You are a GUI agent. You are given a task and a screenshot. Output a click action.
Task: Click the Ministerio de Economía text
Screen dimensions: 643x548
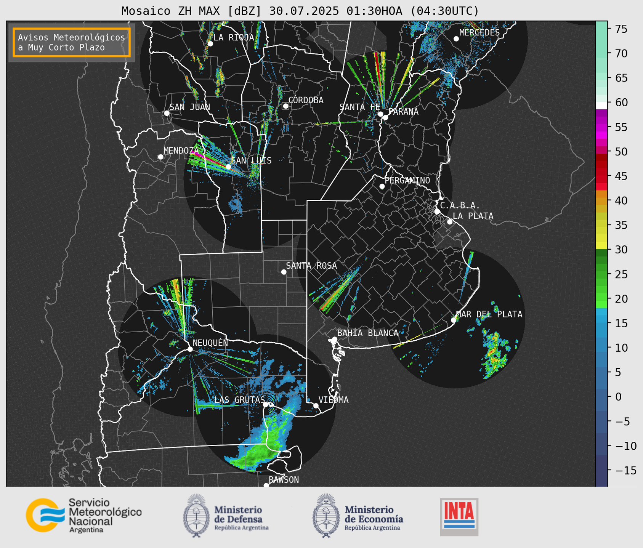(374, 514)
